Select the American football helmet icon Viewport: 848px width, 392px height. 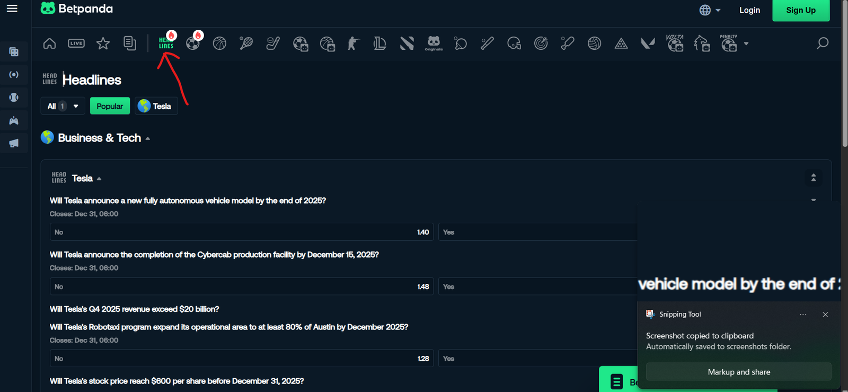[514, 43]
